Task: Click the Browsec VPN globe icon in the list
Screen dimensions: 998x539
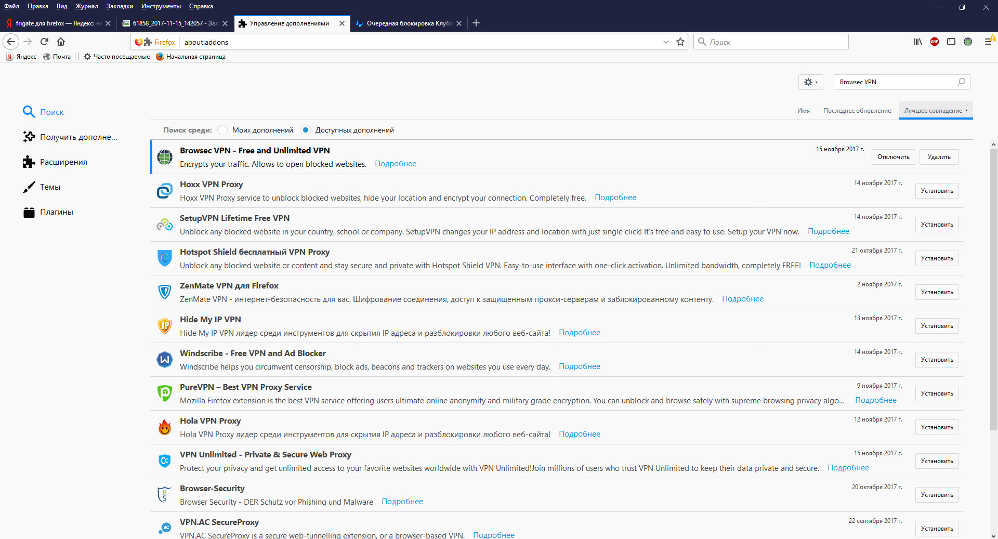Action: pyautogui.click(x=165, y=157)
